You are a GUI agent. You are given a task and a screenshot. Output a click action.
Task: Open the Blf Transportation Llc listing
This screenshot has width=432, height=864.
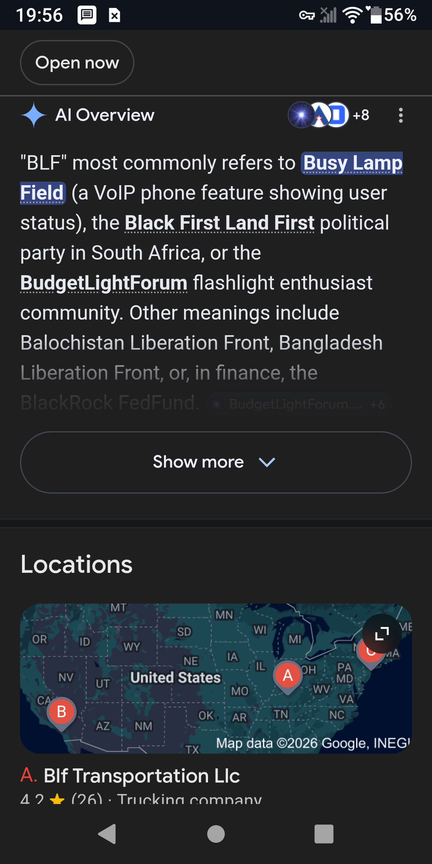142,776
